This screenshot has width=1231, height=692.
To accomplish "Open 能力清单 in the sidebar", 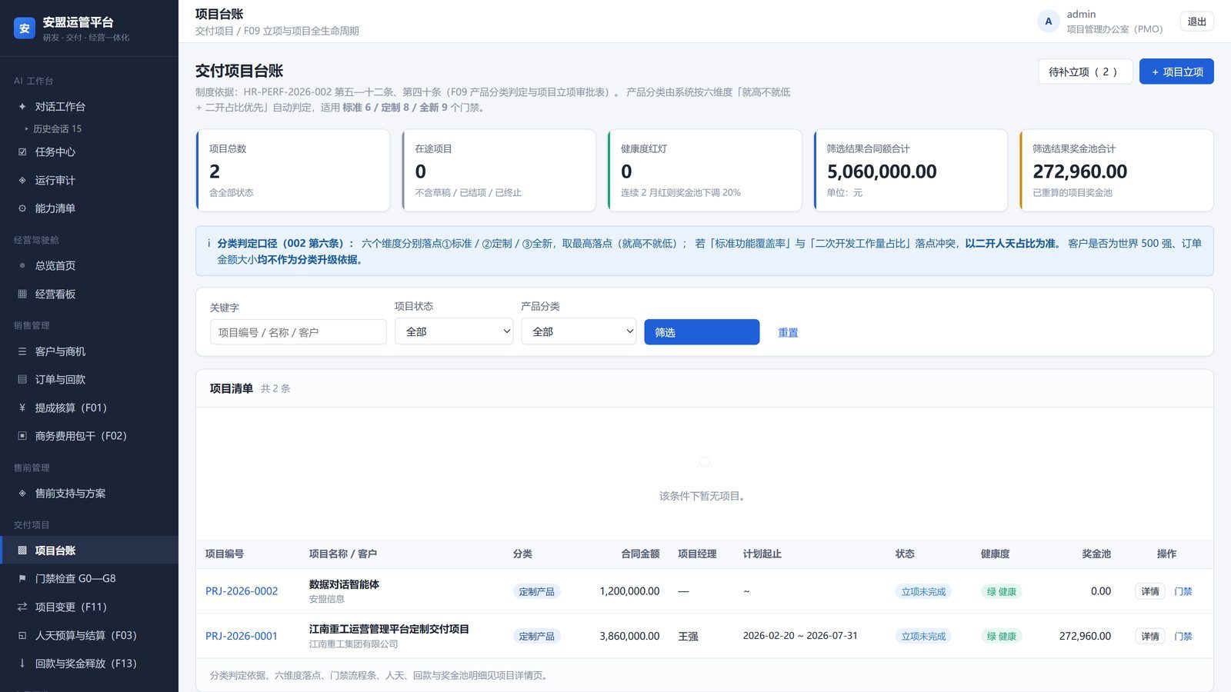I will 89,208.
